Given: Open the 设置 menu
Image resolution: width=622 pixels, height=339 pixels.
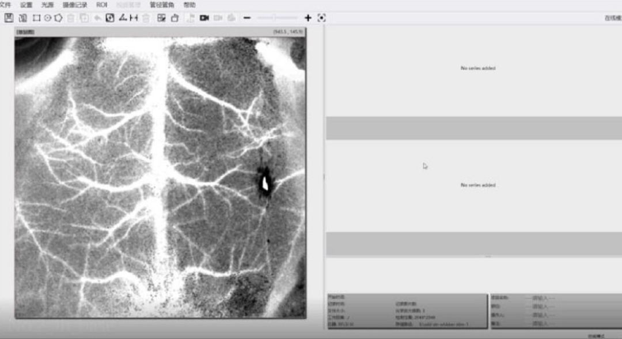Looking at the screenshot, I should coord(26,5).
